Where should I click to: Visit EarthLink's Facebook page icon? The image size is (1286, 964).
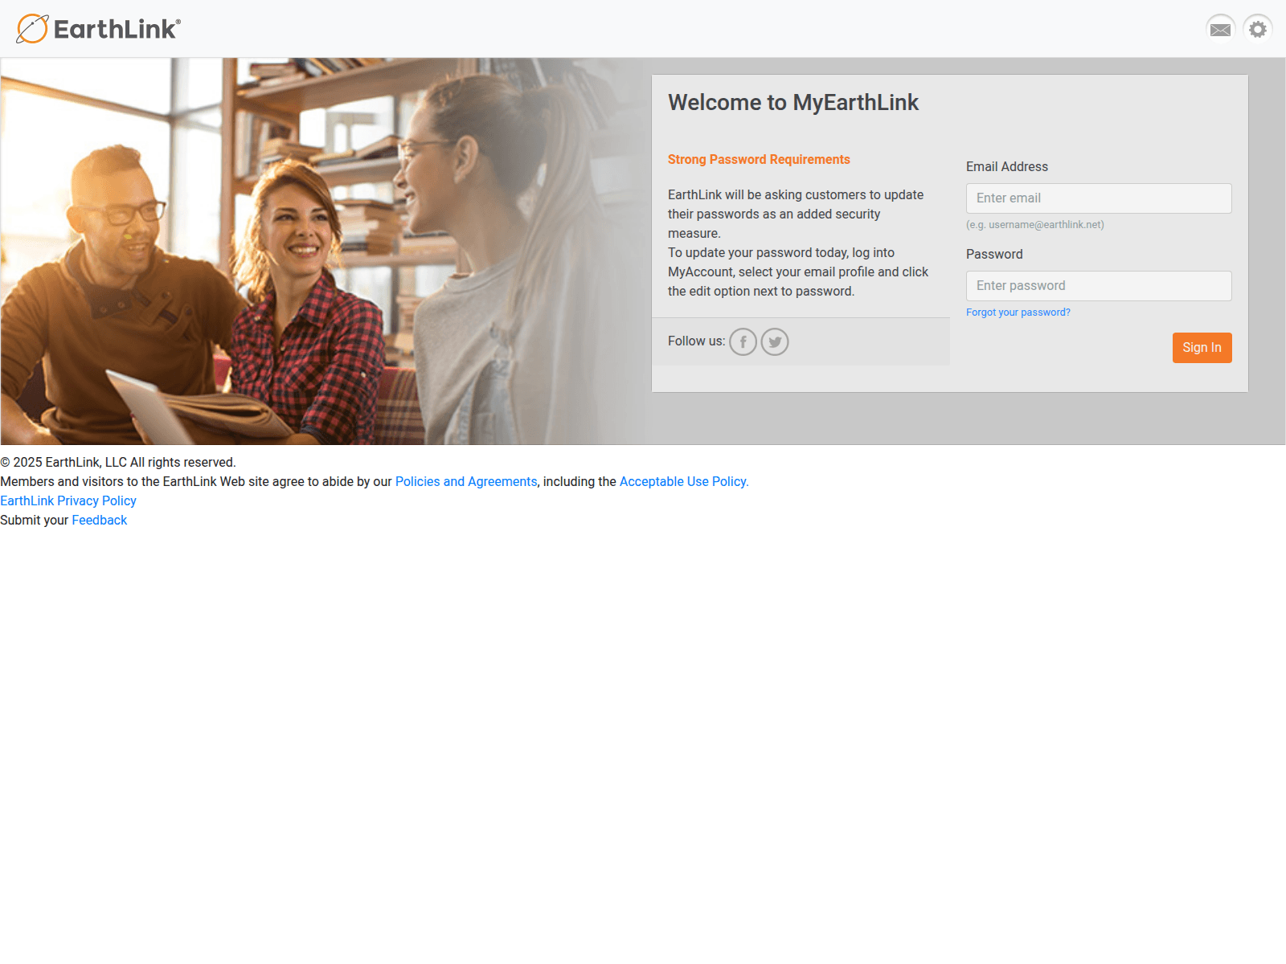tap(743, 342)
